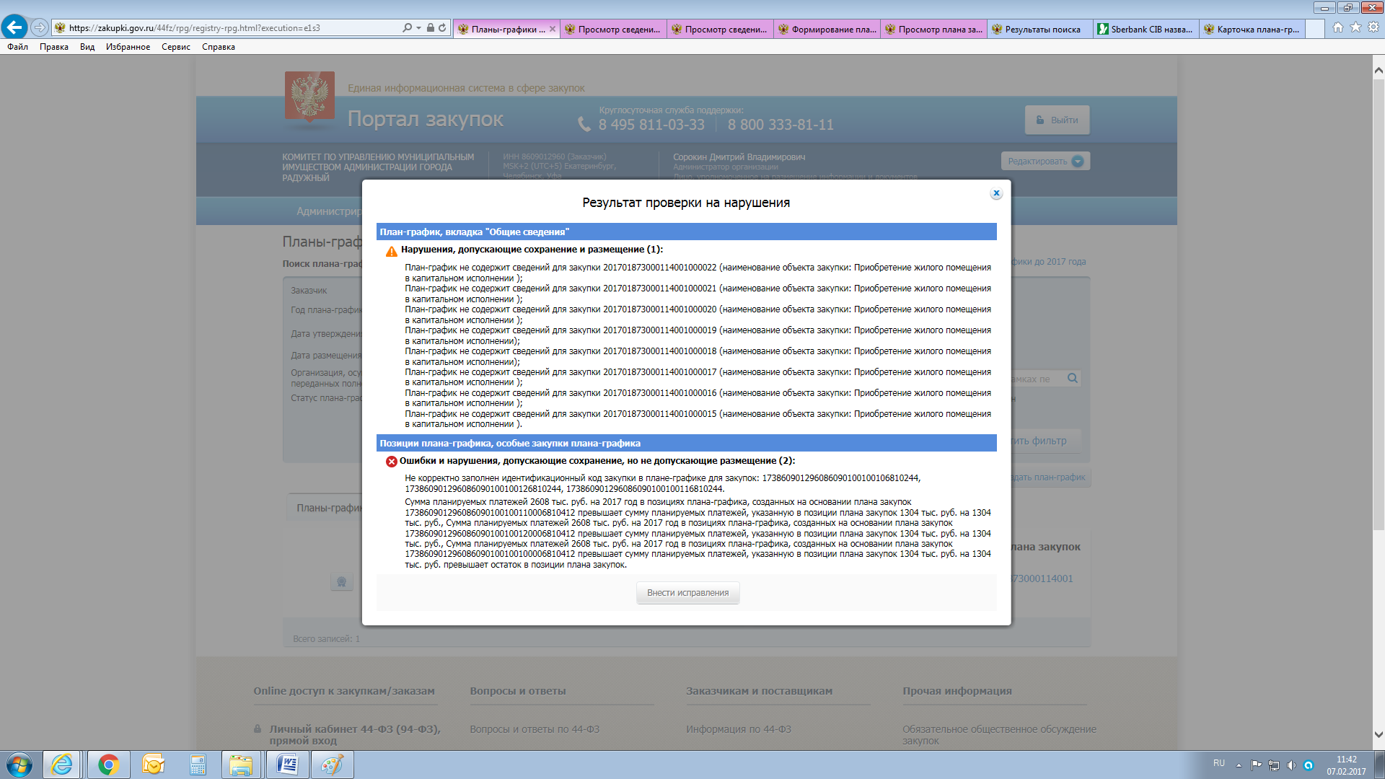The width and height of the screenshot is (1385, 779).
Task: Open the 'Файл' menu
Action: point(17,47)
